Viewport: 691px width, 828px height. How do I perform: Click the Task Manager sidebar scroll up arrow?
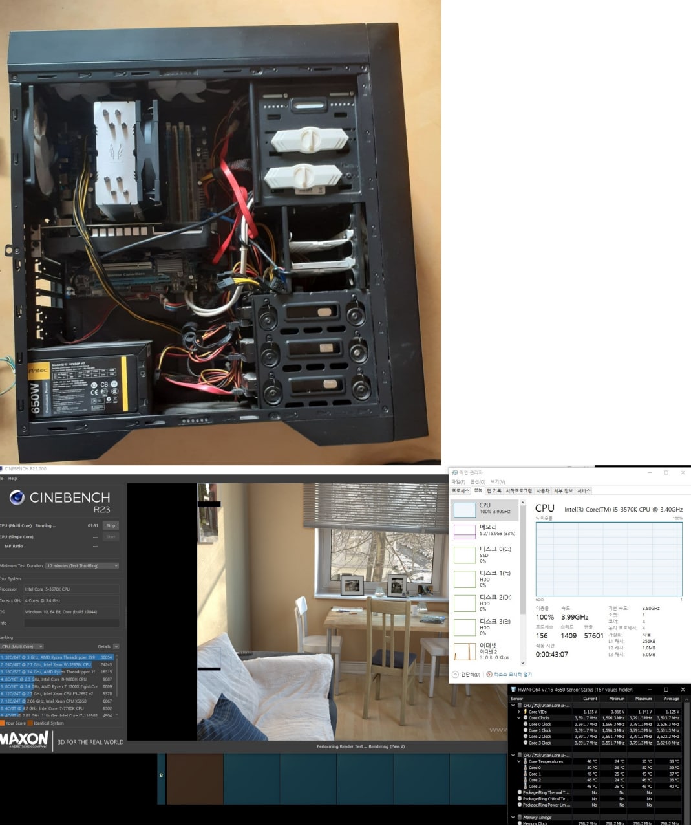click(x=522, y=501)
